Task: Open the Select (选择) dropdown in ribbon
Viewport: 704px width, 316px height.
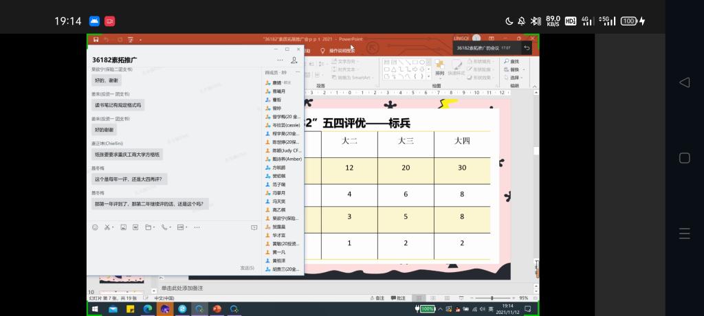Action: tap(514, 78)
